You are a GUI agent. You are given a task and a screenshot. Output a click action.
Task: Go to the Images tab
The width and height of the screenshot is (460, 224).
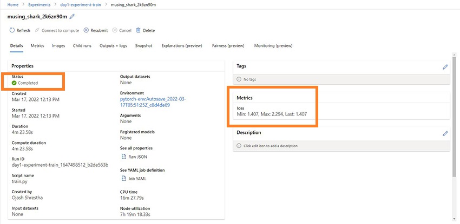point(58,46)
